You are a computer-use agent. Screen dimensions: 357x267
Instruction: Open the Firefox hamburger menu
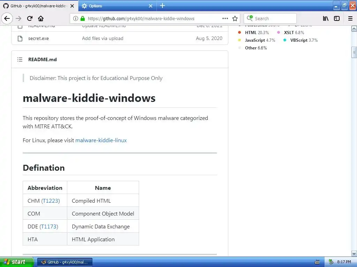click(350, 18)
